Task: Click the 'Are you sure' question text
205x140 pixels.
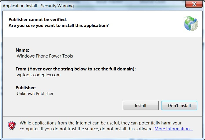Action: [x=58, y=26]
